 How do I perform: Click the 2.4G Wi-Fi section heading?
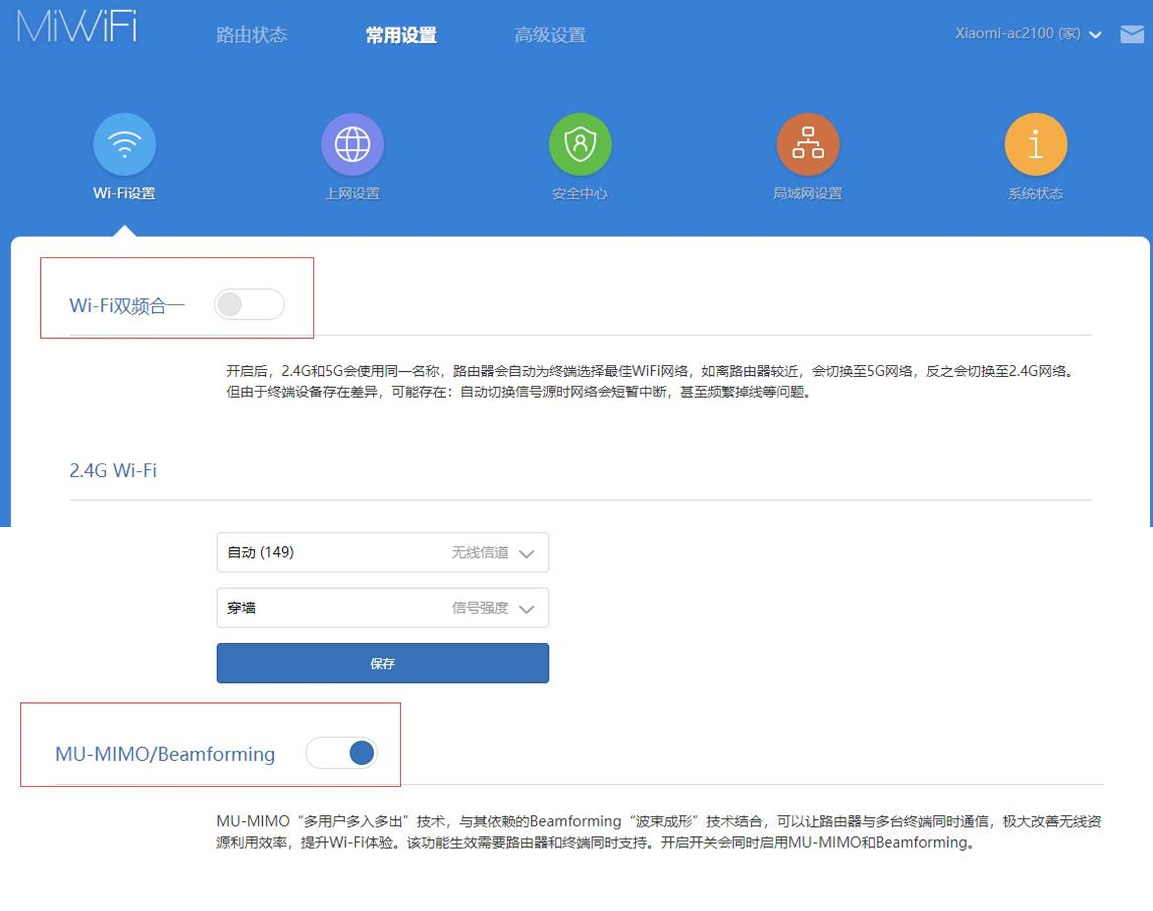(113, 471)
